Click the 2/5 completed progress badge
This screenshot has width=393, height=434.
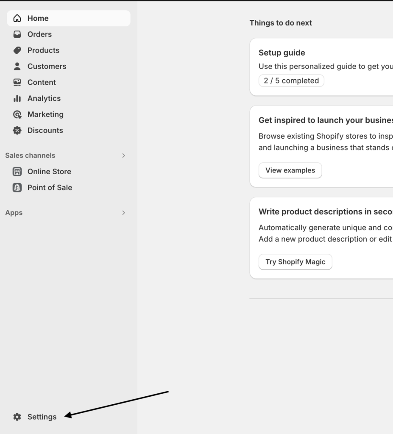point(291,81)
